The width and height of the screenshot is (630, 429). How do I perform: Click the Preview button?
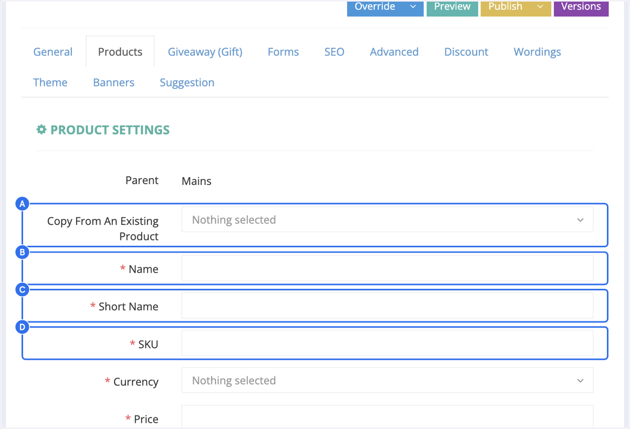click(452, 7)
